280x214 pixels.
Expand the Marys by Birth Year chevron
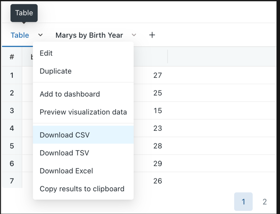pyautogui.click(x=134, y=35)
